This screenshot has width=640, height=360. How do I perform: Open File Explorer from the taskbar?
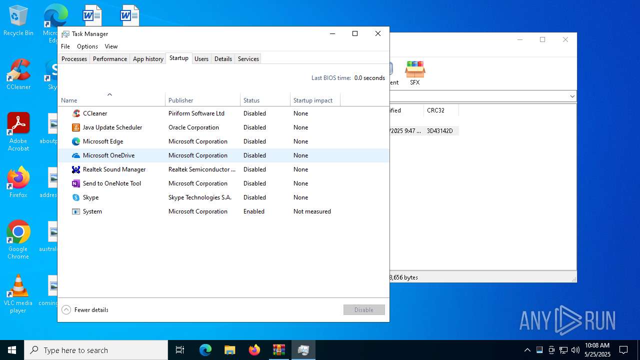click(x=230, y=350)
